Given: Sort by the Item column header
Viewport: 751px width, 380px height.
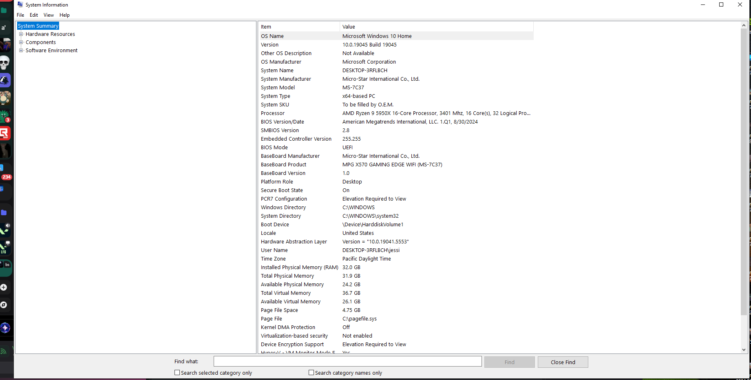Looking at the screenshot, I should pyautogui.click(x=299, y=27).
